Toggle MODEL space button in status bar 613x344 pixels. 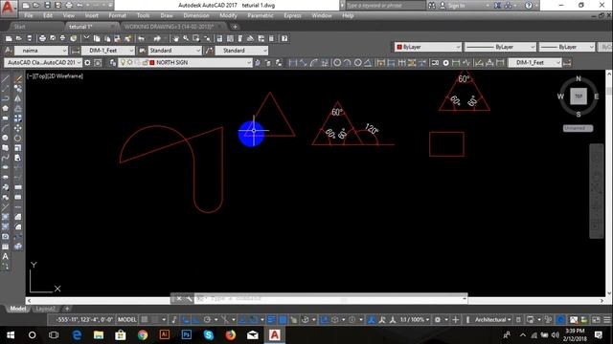pyautogui.click(x=127, y=319)
